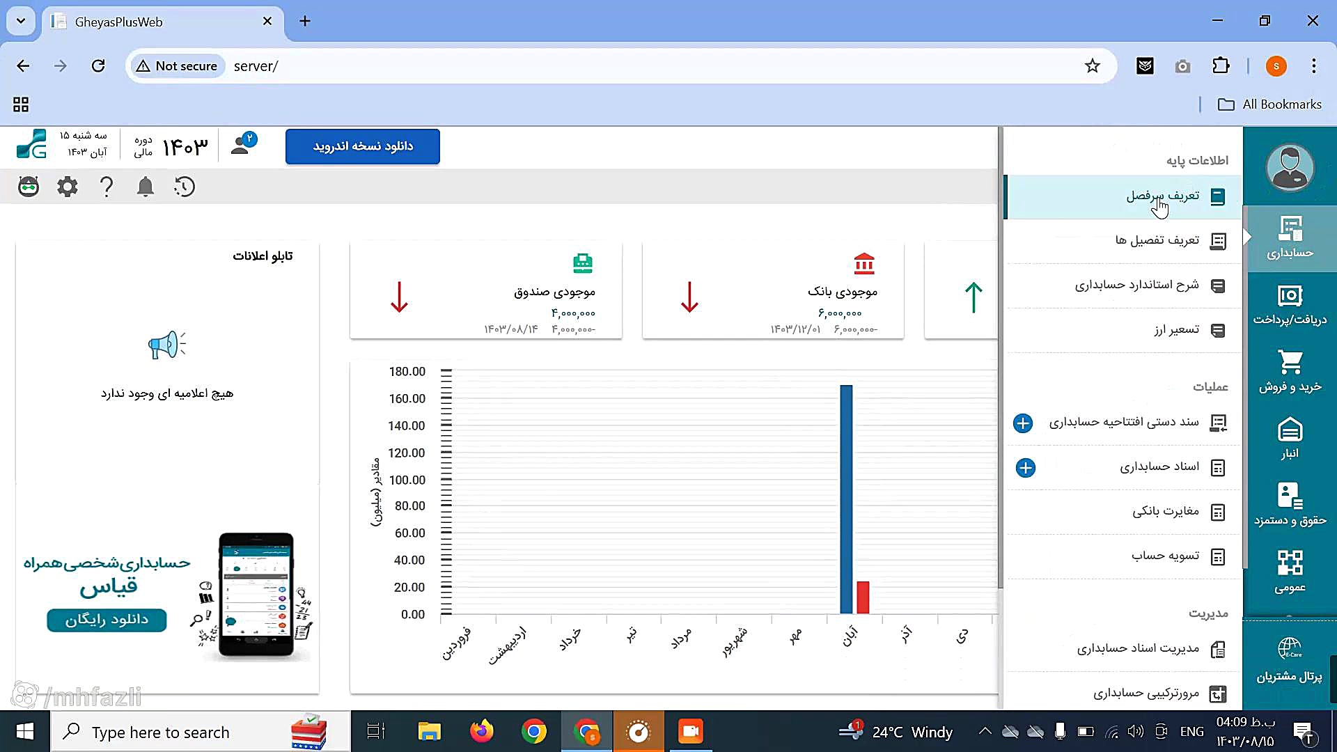1337x752 pixels.
Task: Click the taskbar search box
Action: pos(201,732)
